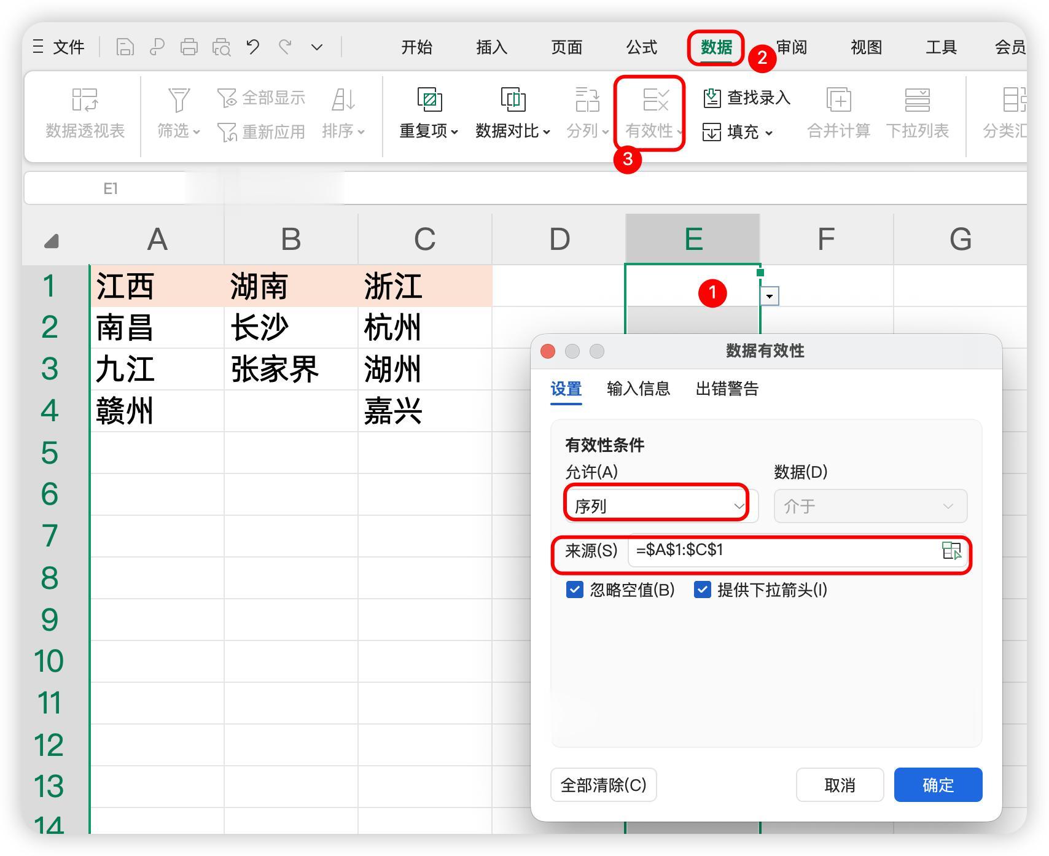Viewport: 1049px width, 856px height.
Task: Switch to the 设置 tab in dialog
Action: coord(566,389)
